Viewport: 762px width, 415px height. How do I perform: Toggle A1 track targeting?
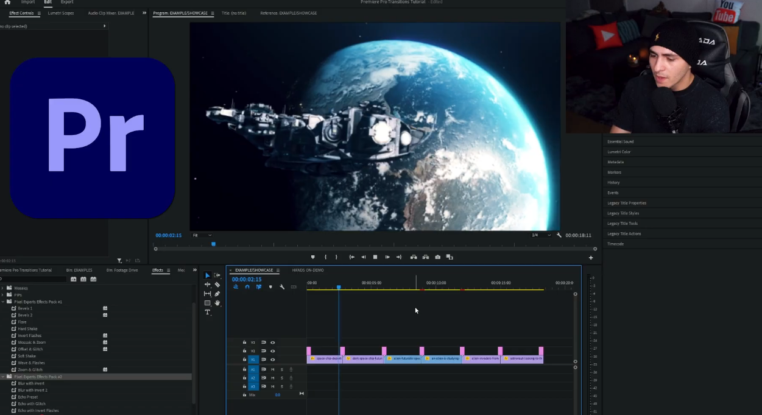point(253,369)
